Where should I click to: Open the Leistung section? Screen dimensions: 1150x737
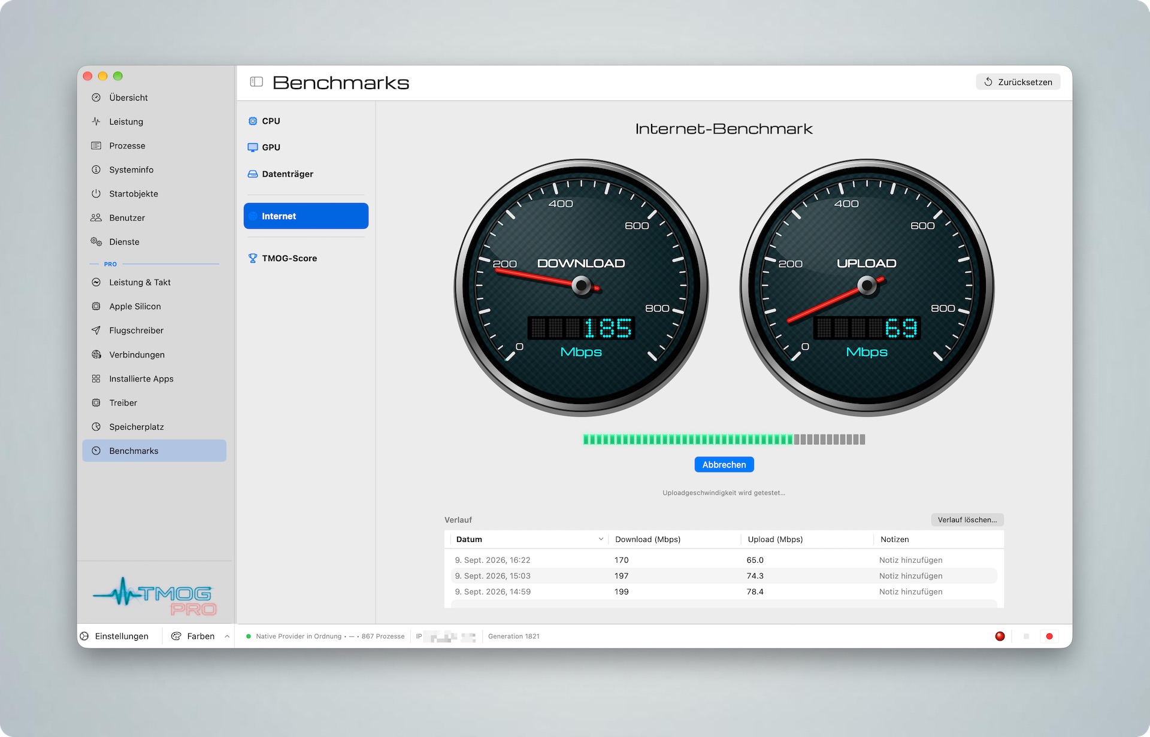(x=154, y=122)
